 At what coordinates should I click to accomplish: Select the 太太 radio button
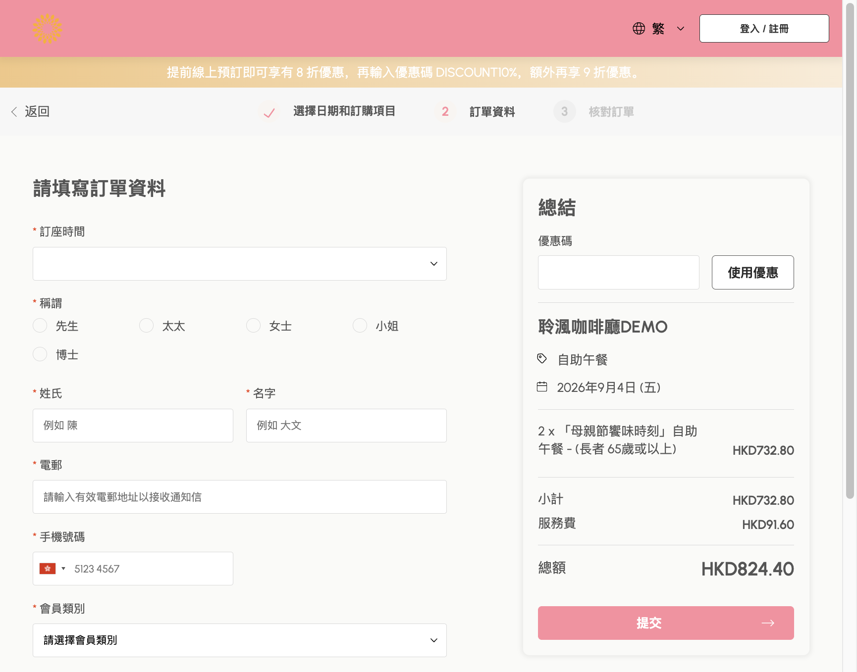pyautogui.click(x=147, y=326)
